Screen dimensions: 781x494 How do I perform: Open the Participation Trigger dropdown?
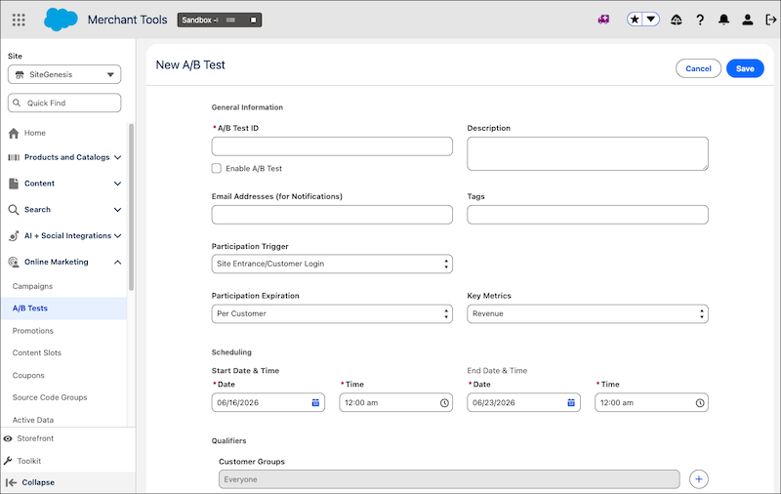click(x=332, y=264)
